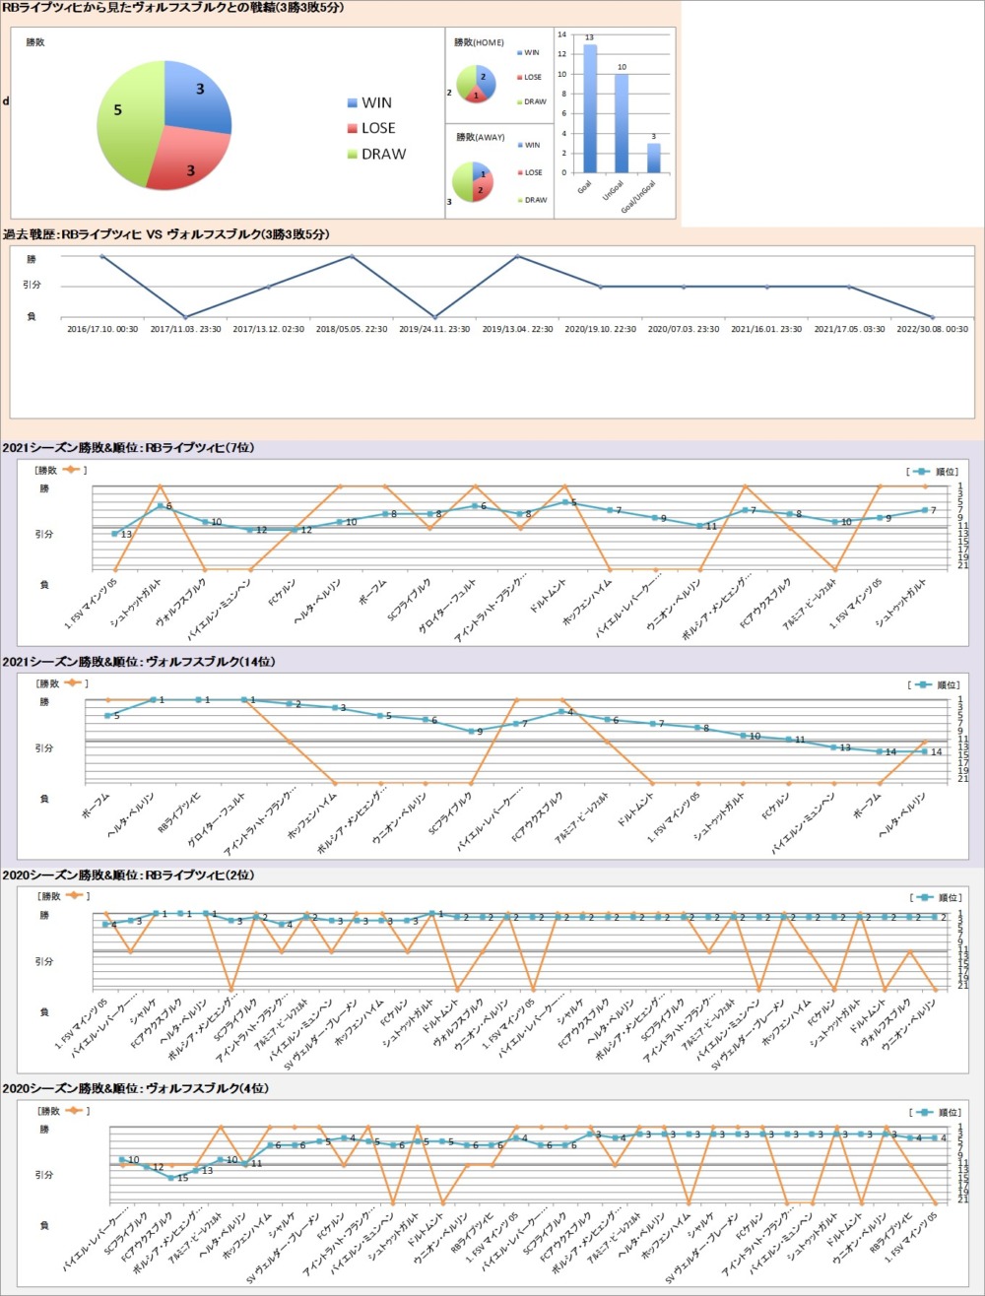Click 2020シーズン ヴォルフスブルク(4位) chart title
The height and width of the screenshot is (1296, 985).
point(136,1088)
